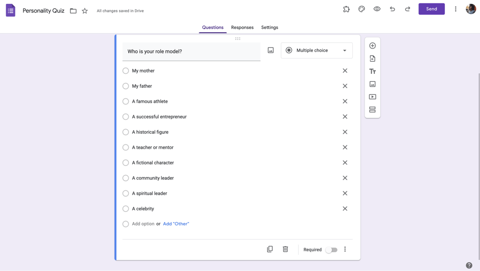
Task: Click the Add "Other" link
Action: (176, 224)
